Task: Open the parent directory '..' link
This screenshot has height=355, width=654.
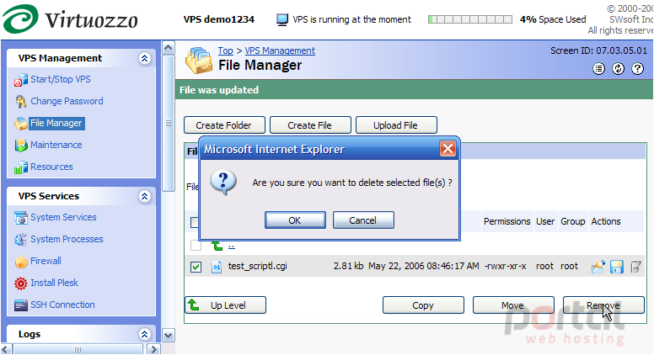Action: point(232,246)
